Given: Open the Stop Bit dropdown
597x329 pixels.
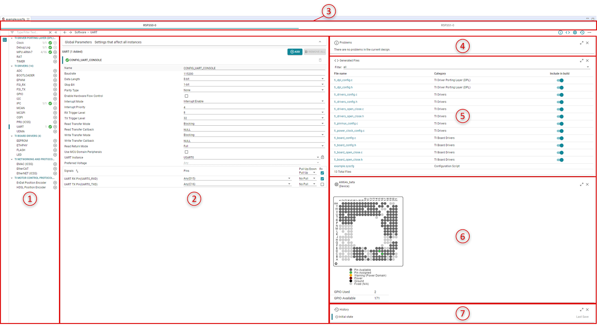Looking at the screenshot, I should click(254, 85).
